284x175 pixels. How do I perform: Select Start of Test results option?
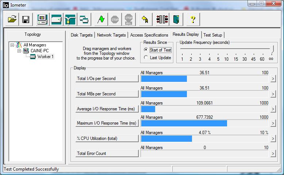[x=146, y=50]
